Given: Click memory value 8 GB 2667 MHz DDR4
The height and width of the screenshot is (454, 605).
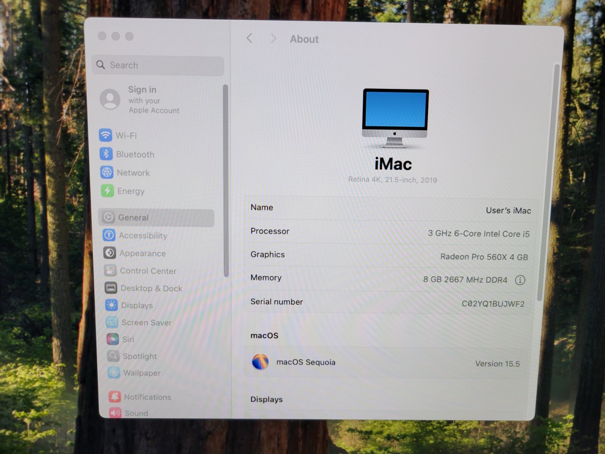Looking at the screenshot, I should coord(465,280).
